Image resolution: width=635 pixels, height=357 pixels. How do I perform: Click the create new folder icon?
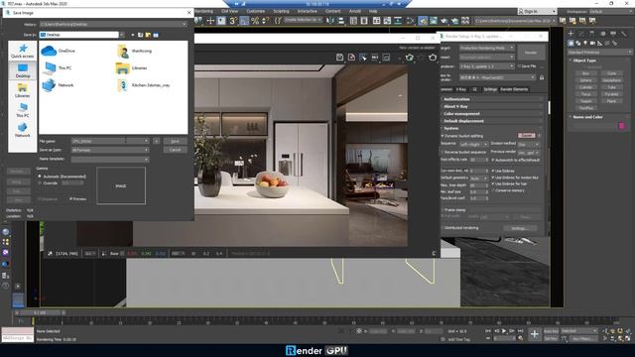point(148,36)
